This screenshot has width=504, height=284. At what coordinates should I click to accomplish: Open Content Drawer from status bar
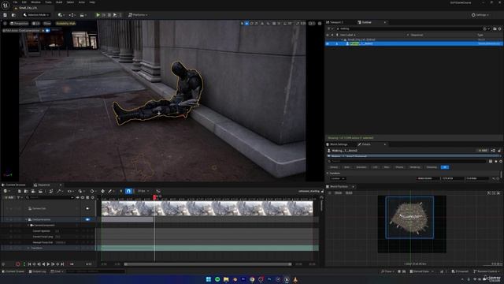point(13,271)
